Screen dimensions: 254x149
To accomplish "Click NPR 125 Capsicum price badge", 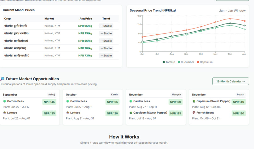I will [176, 113].
